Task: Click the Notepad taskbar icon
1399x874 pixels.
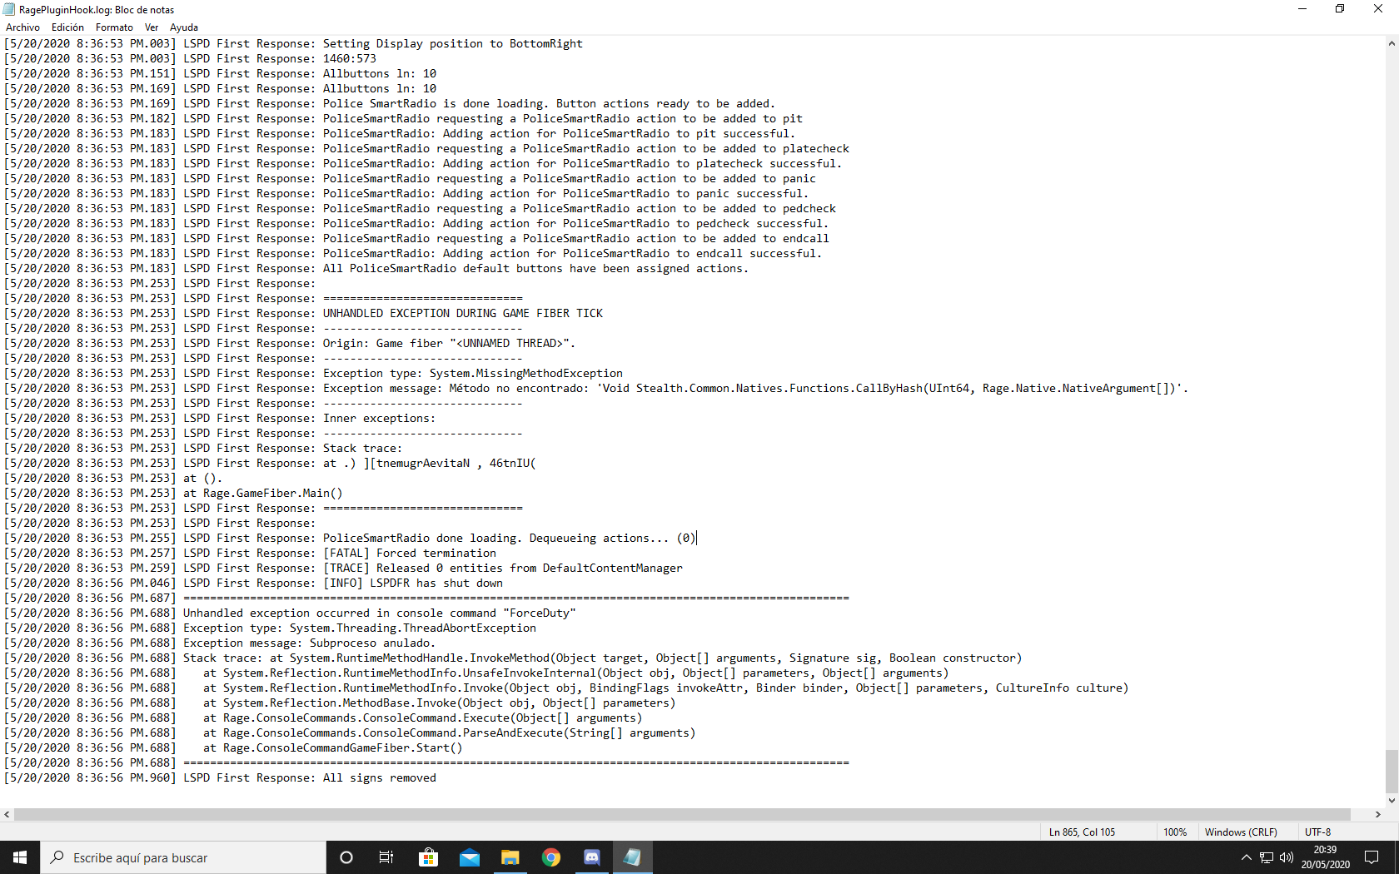Action: pos(632,857)
